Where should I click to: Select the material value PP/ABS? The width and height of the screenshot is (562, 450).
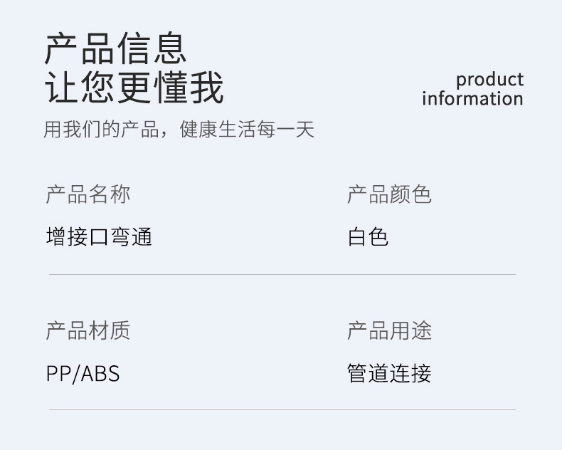pyautogui.click(x=83, y=374)
